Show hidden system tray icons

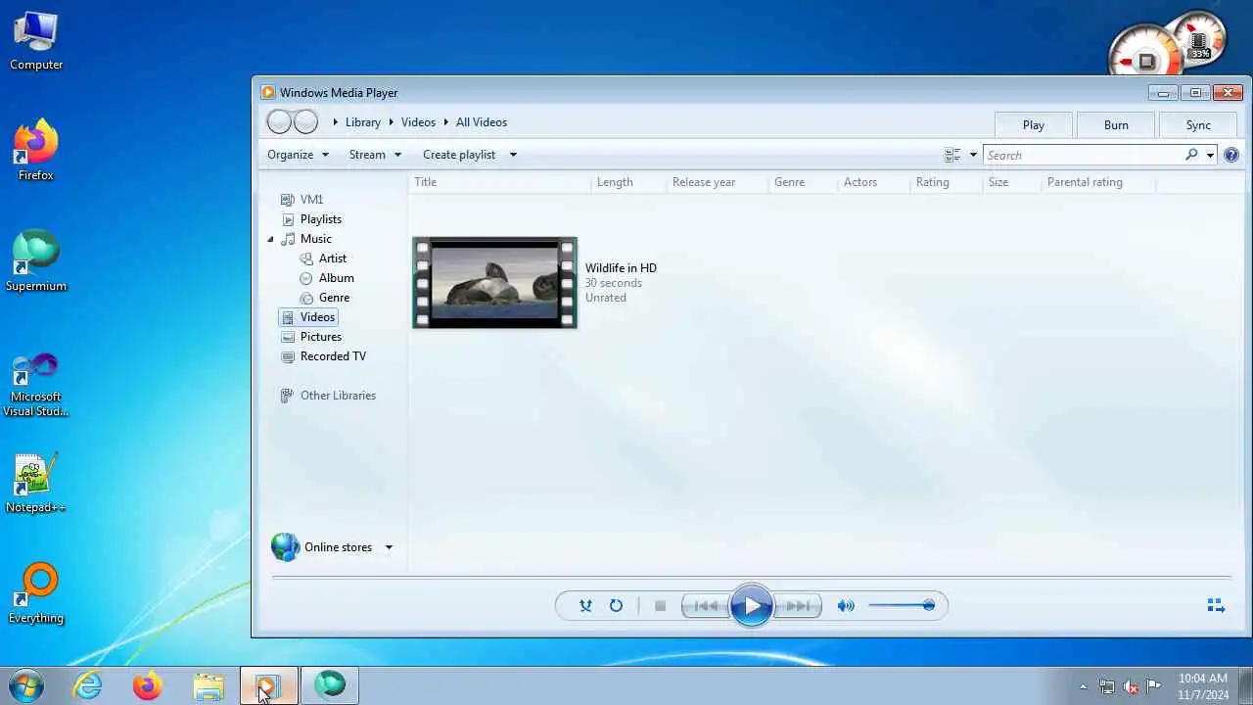pos(1083,686)
